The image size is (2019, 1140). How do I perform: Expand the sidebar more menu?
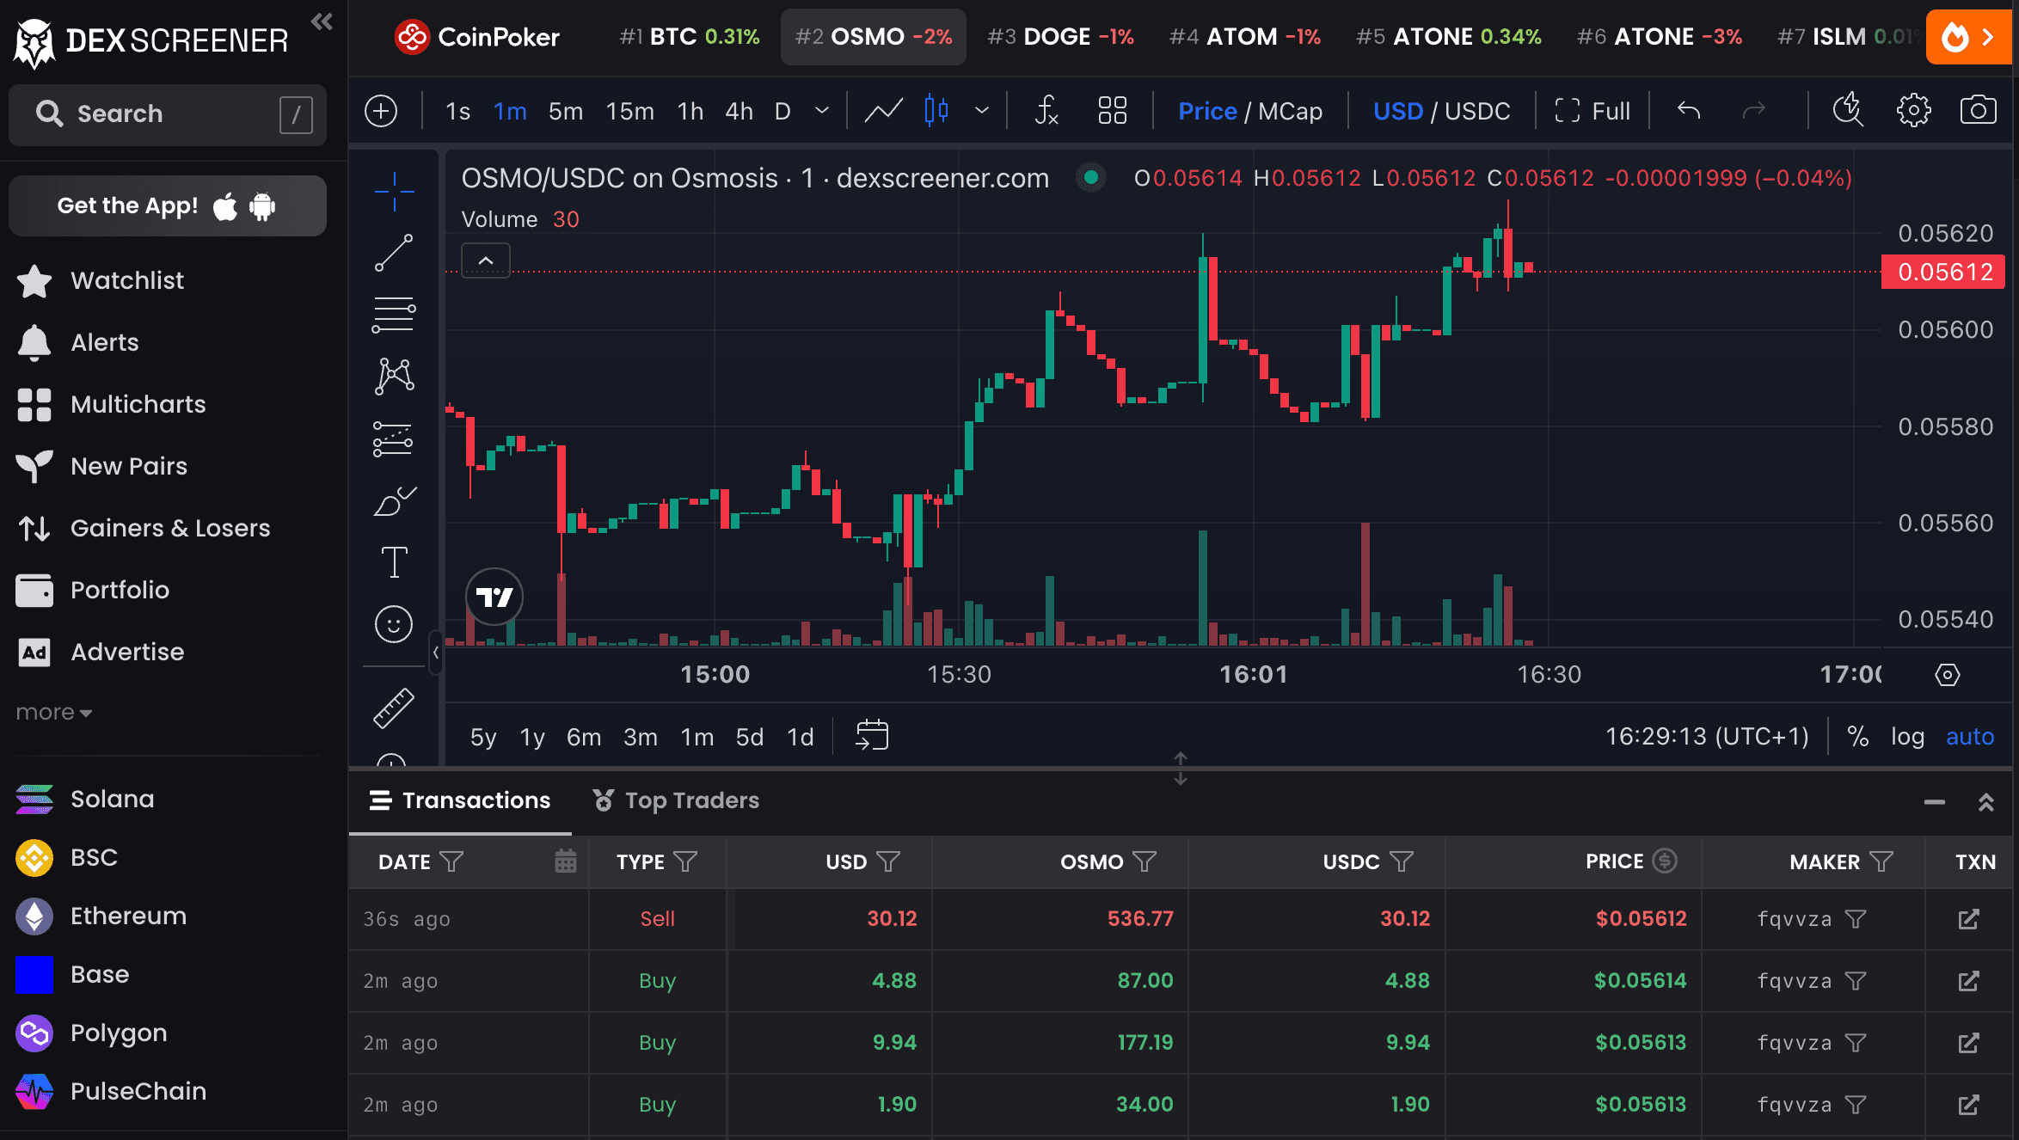point(53,713)
